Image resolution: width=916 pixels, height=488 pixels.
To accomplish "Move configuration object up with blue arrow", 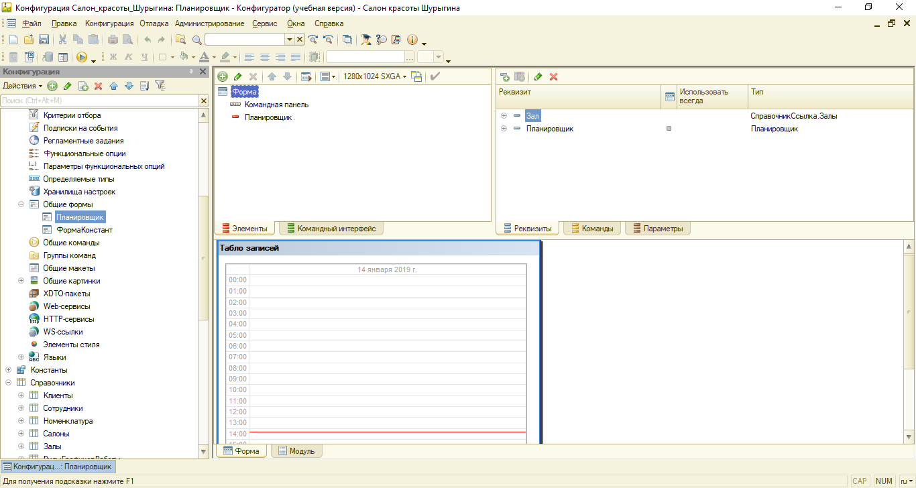I will tap(114, 86).
